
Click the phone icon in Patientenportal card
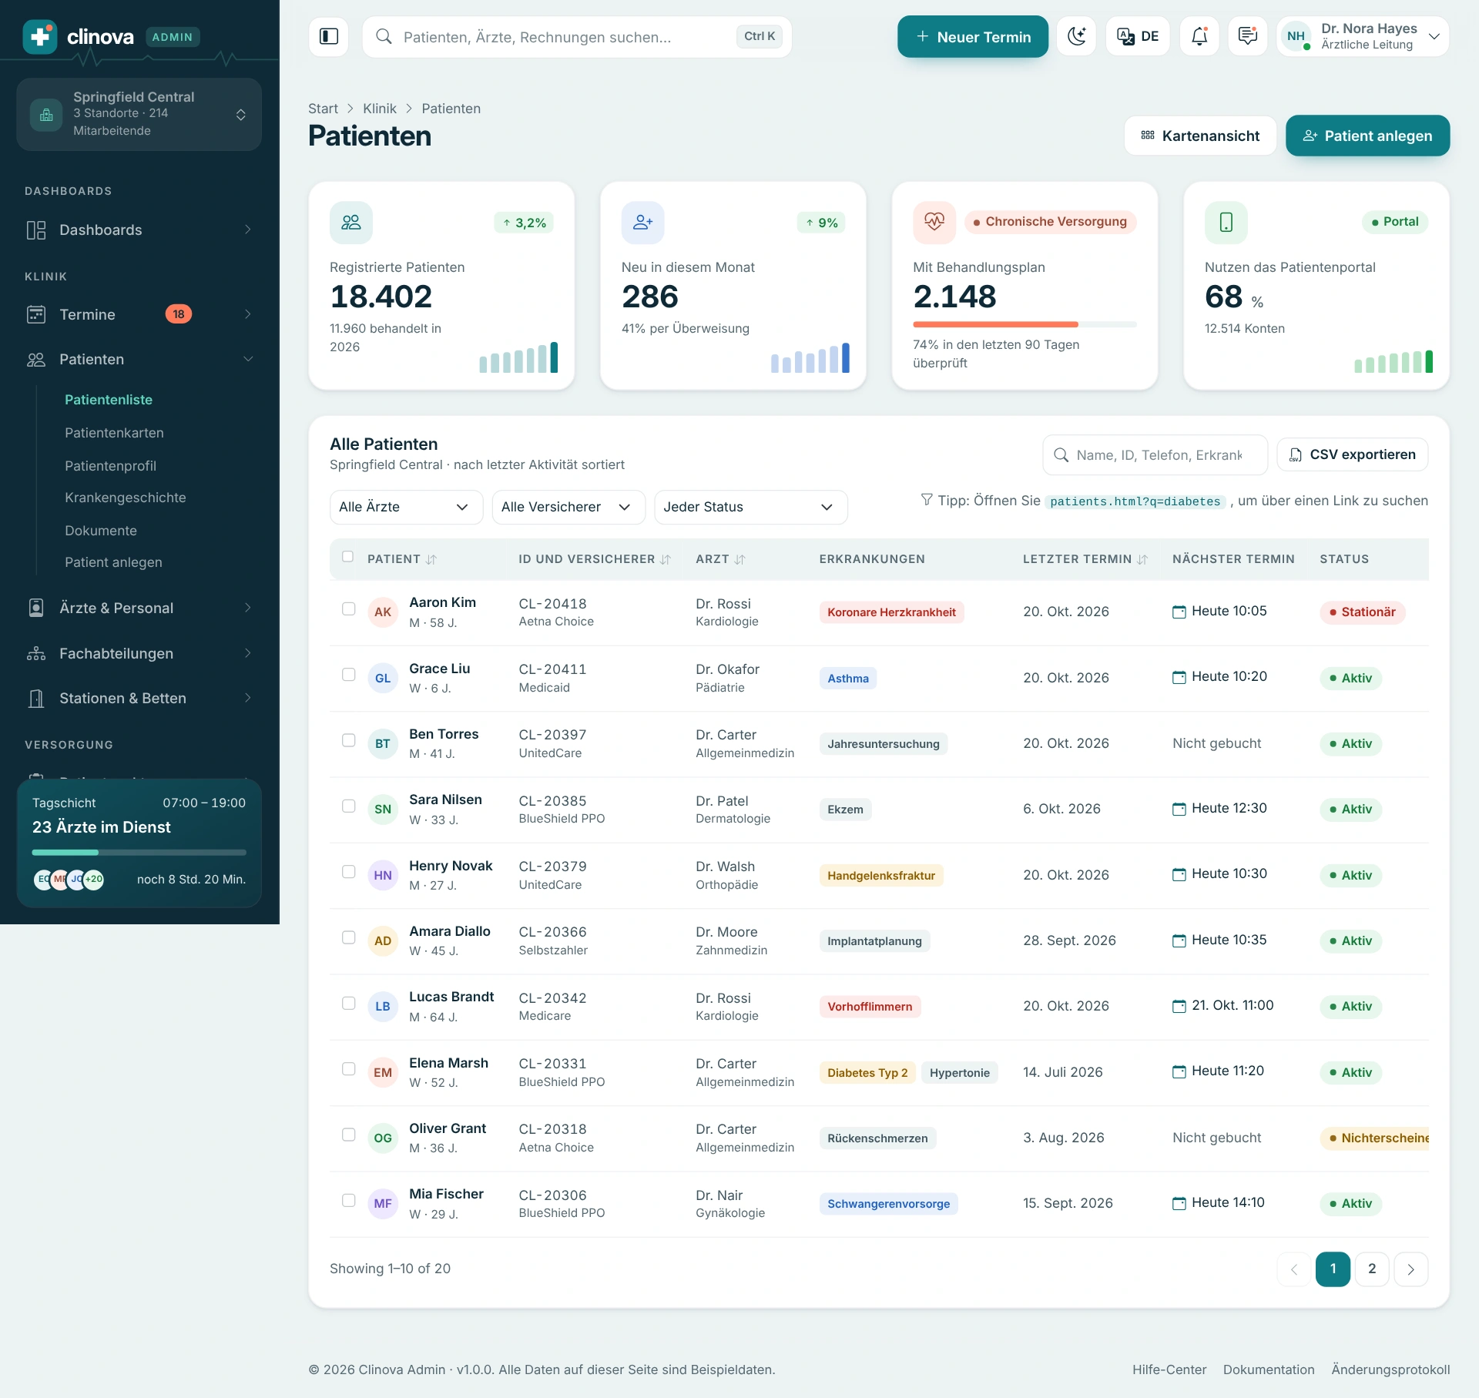1226,223
